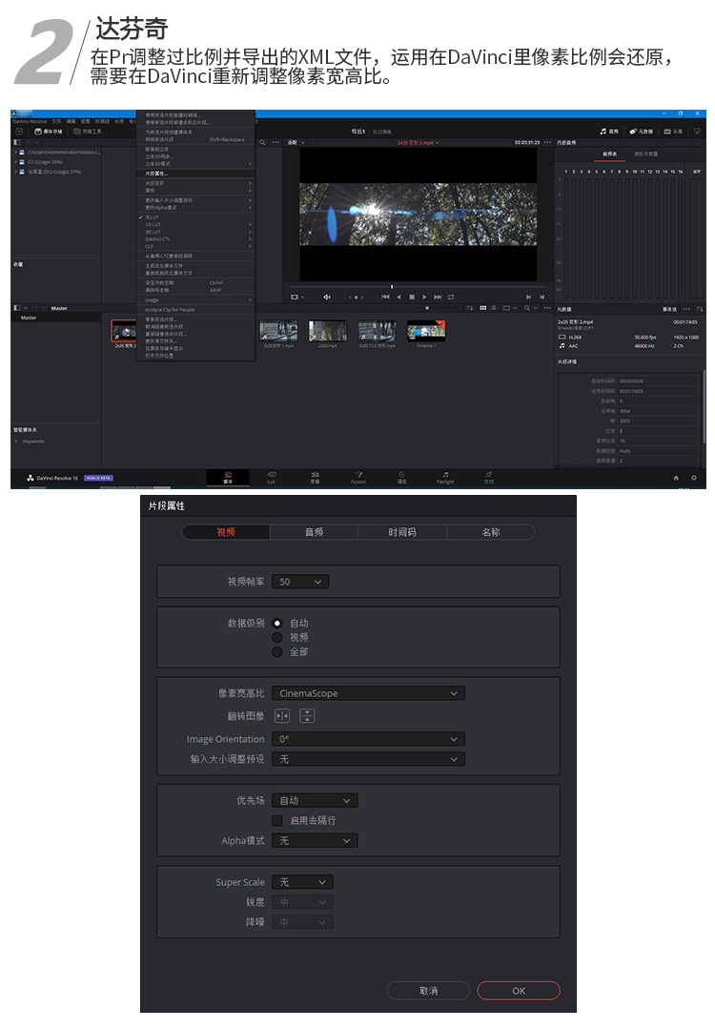Image resolution: width=715 pixels, height=1028 pixels.
Task: Open Clone Tool (克隆工具) button
Action: tap(87, 132)
